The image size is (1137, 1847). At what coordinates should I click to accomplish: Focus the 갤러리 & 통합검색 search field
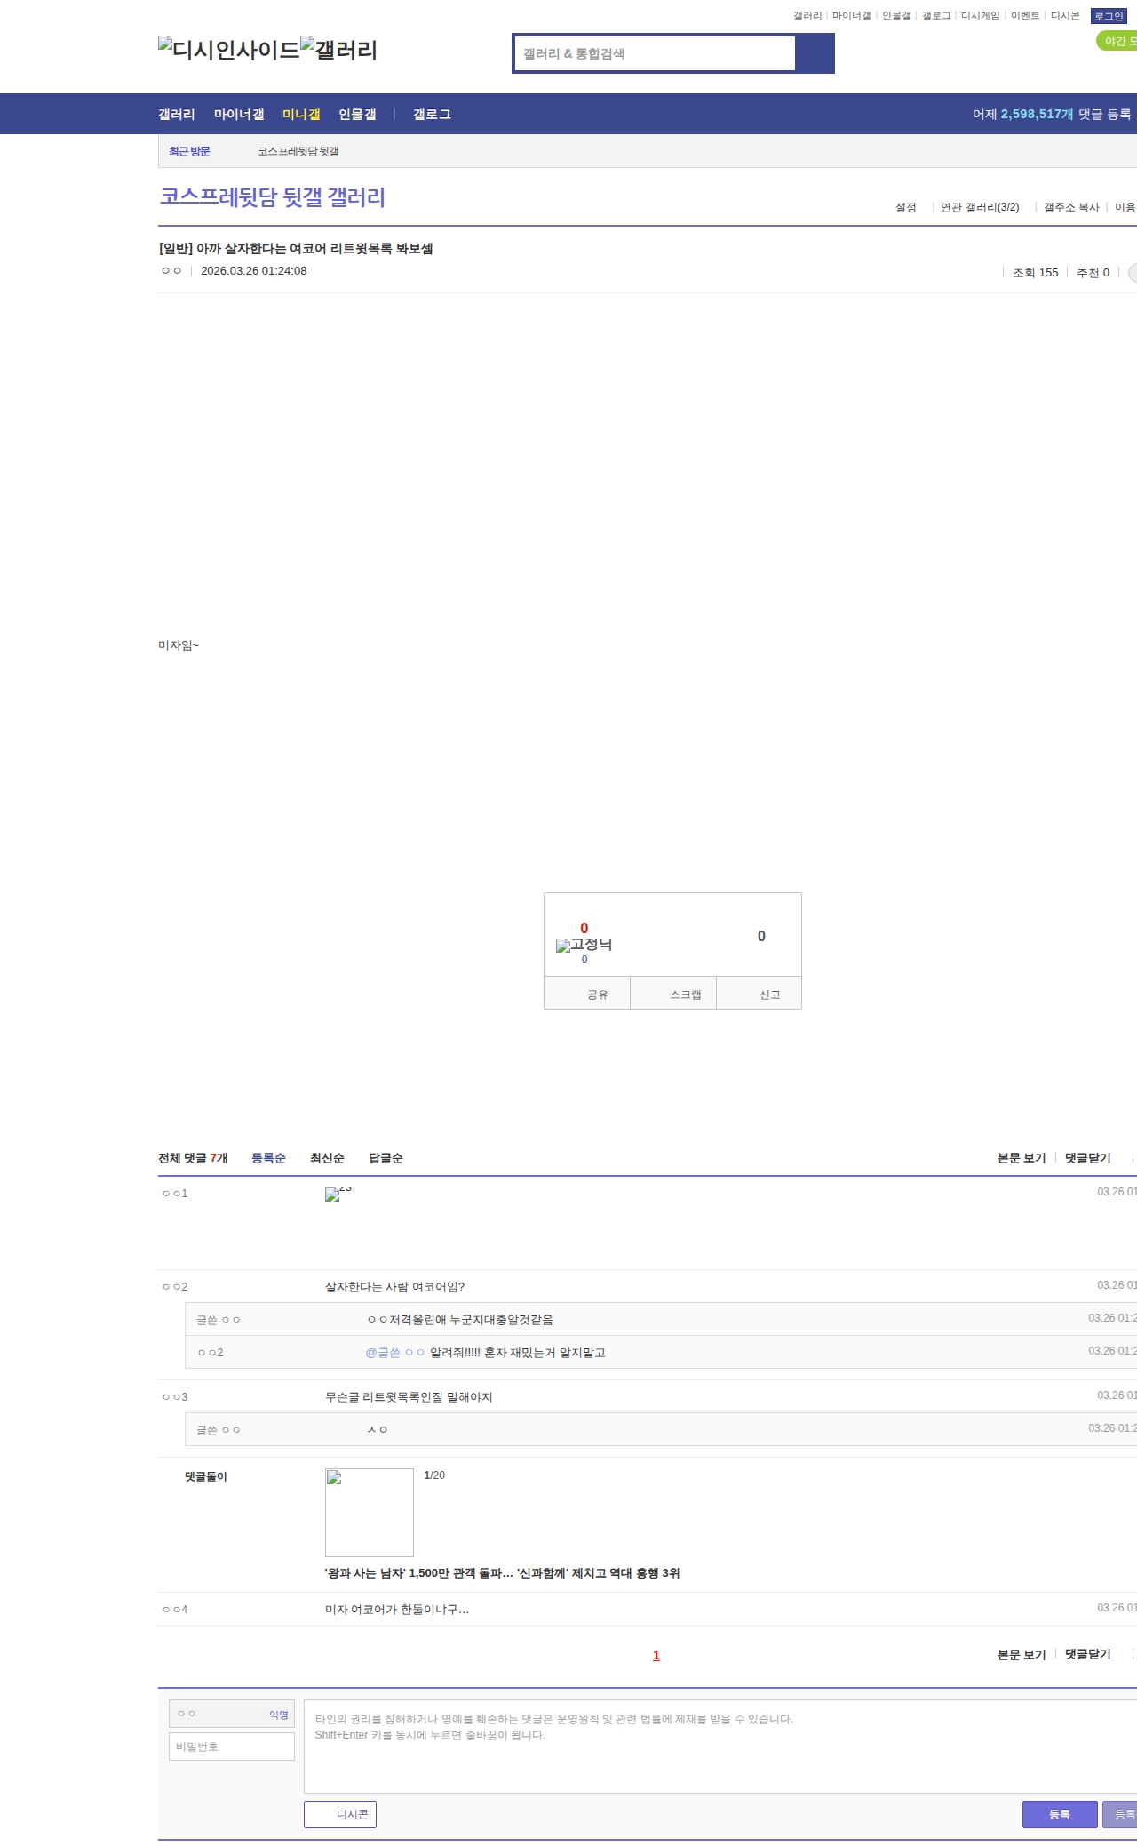point(656,53)
